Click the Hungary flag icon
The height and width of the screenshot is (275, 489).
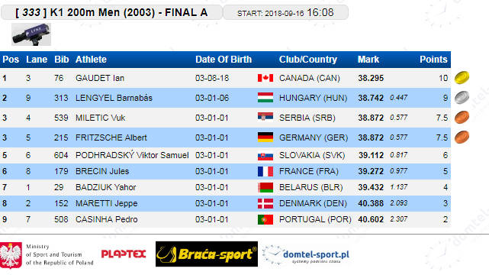click(x=265, y=98)
